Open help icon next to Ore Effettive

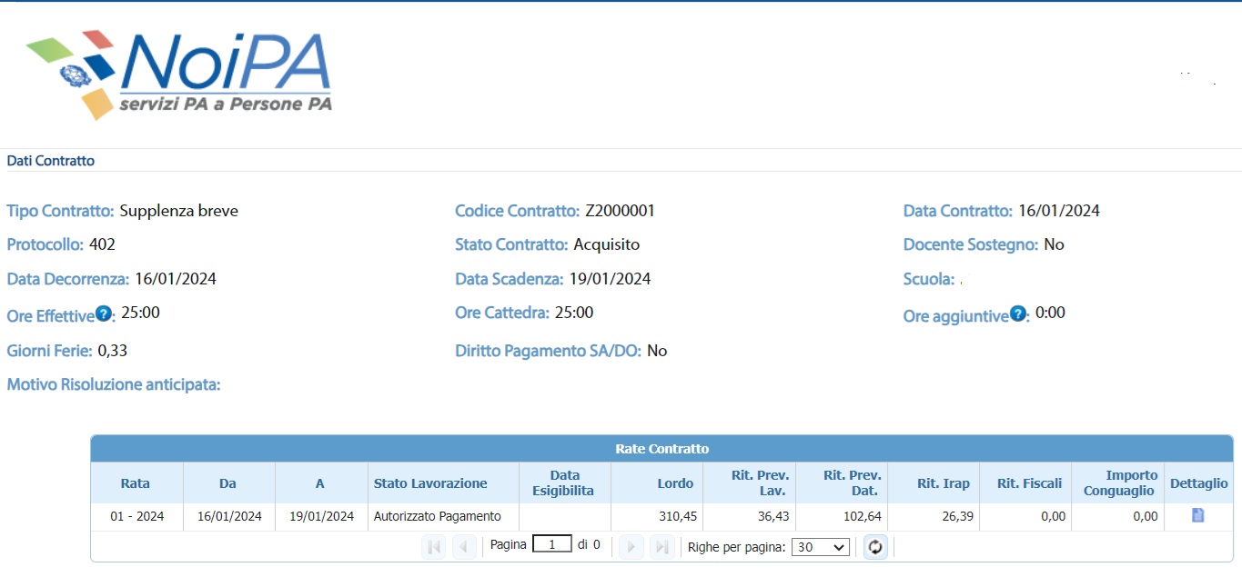(x=103, y=314)
